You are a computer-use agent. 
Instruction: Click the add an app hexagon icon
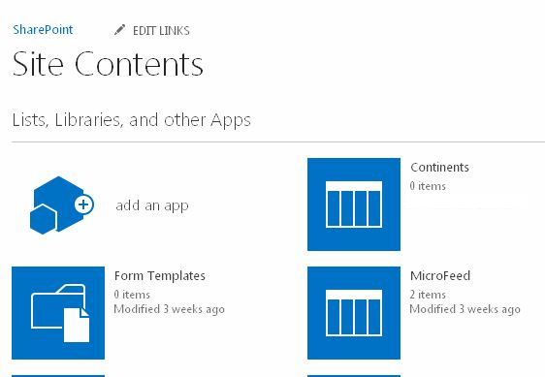point(62,205)
